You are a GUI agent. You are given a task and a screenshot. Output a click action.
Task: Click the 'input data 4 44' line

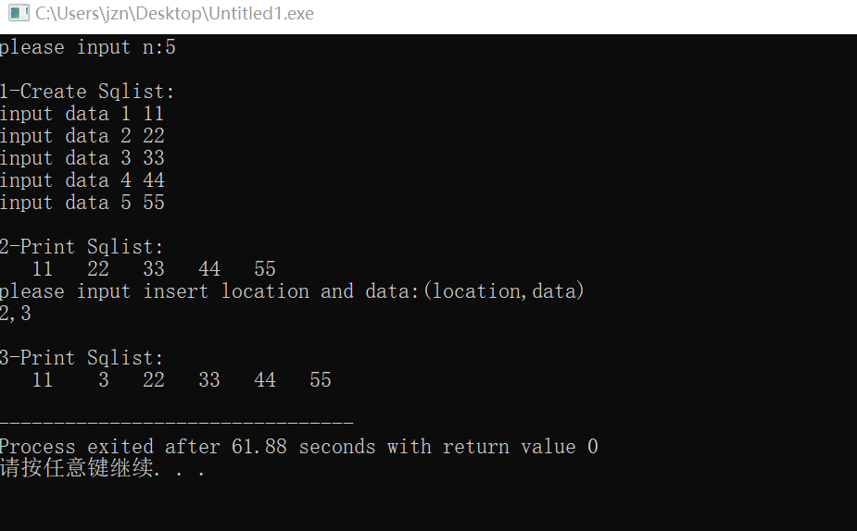click(x=82, y=180)
